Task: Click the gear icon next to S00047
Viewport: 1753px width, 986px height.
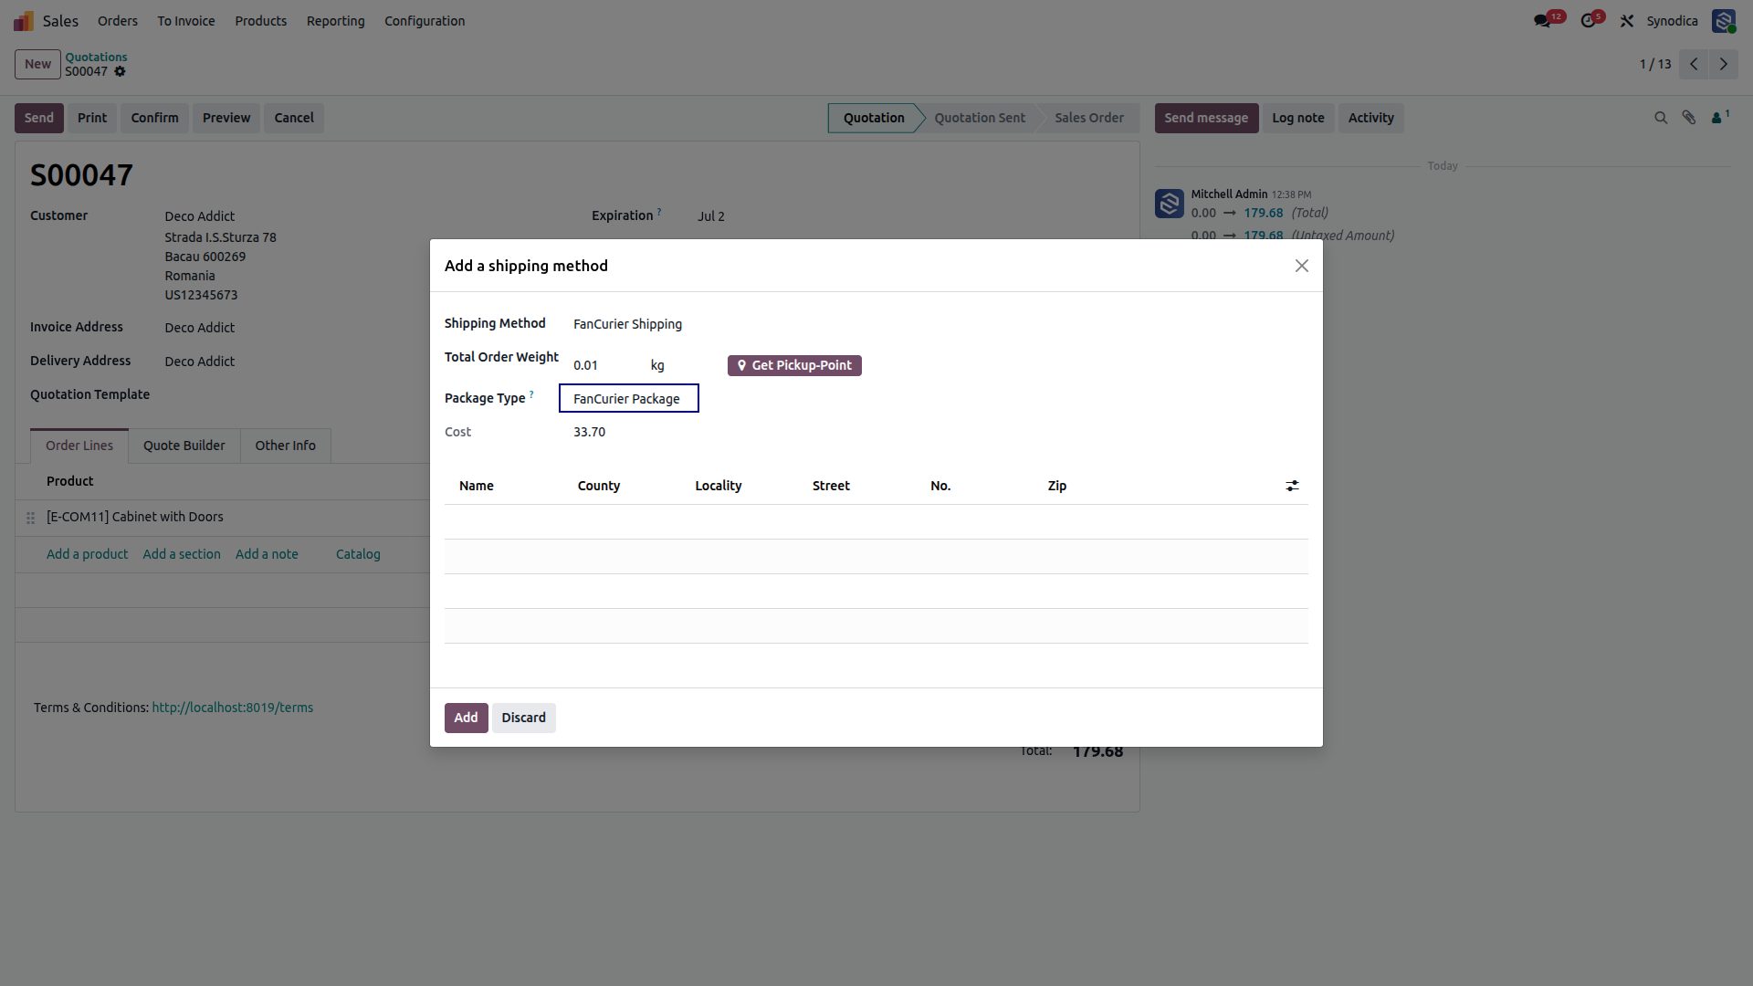Action: (x=120, y=71)
